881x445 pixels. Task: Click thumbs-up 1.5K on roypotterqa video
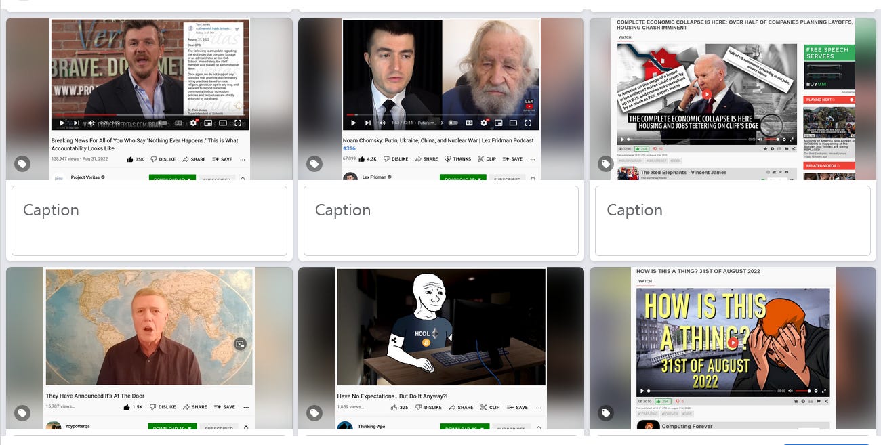133,407
